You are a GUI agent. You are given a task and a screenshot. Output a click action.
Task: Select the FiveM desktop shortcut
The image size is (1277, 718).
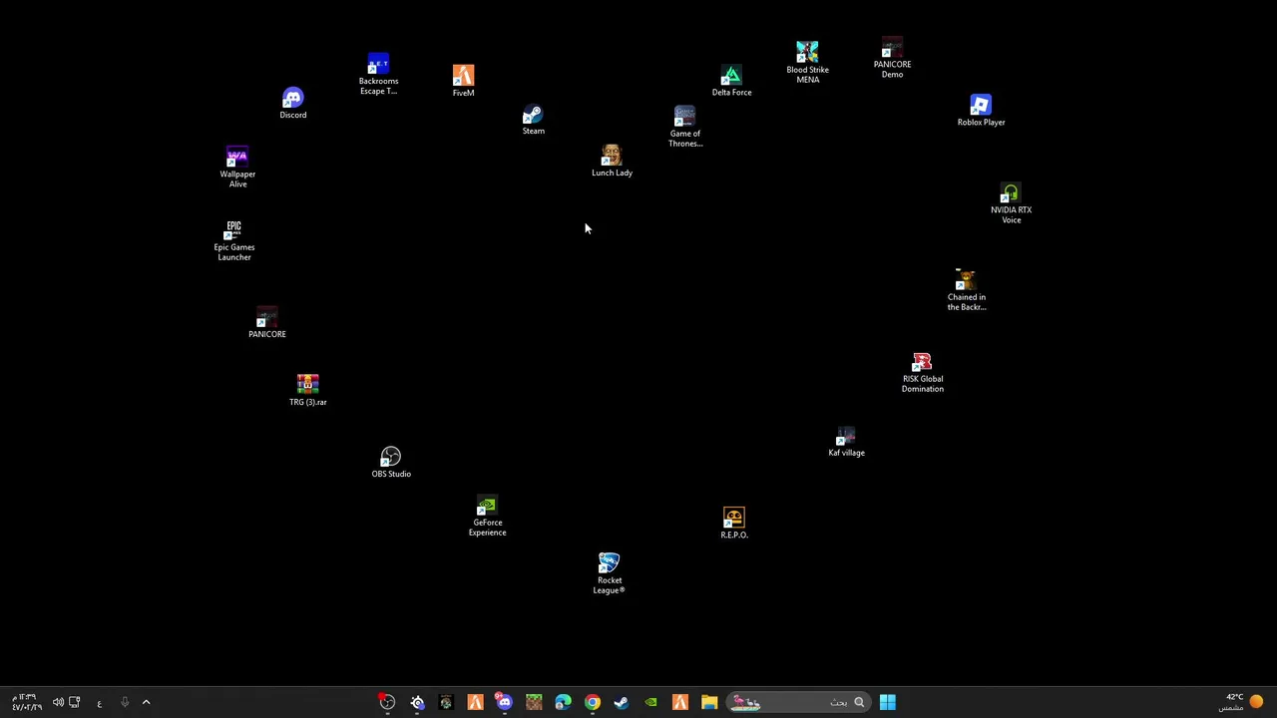coord(463,81)
